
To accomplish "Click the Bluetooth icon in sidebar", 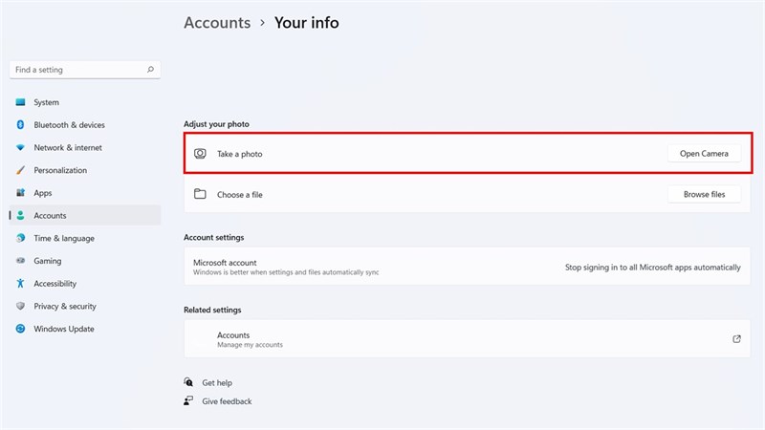I will (20, 125).
